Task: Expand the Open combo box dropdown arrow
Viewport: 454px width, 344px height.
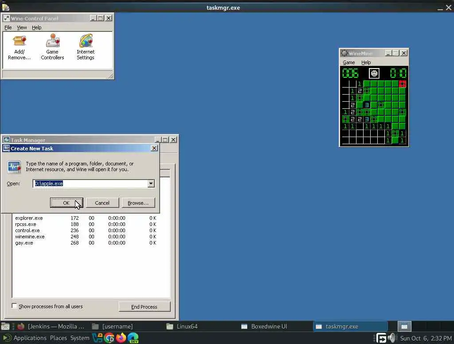Action: pos(151,183)
